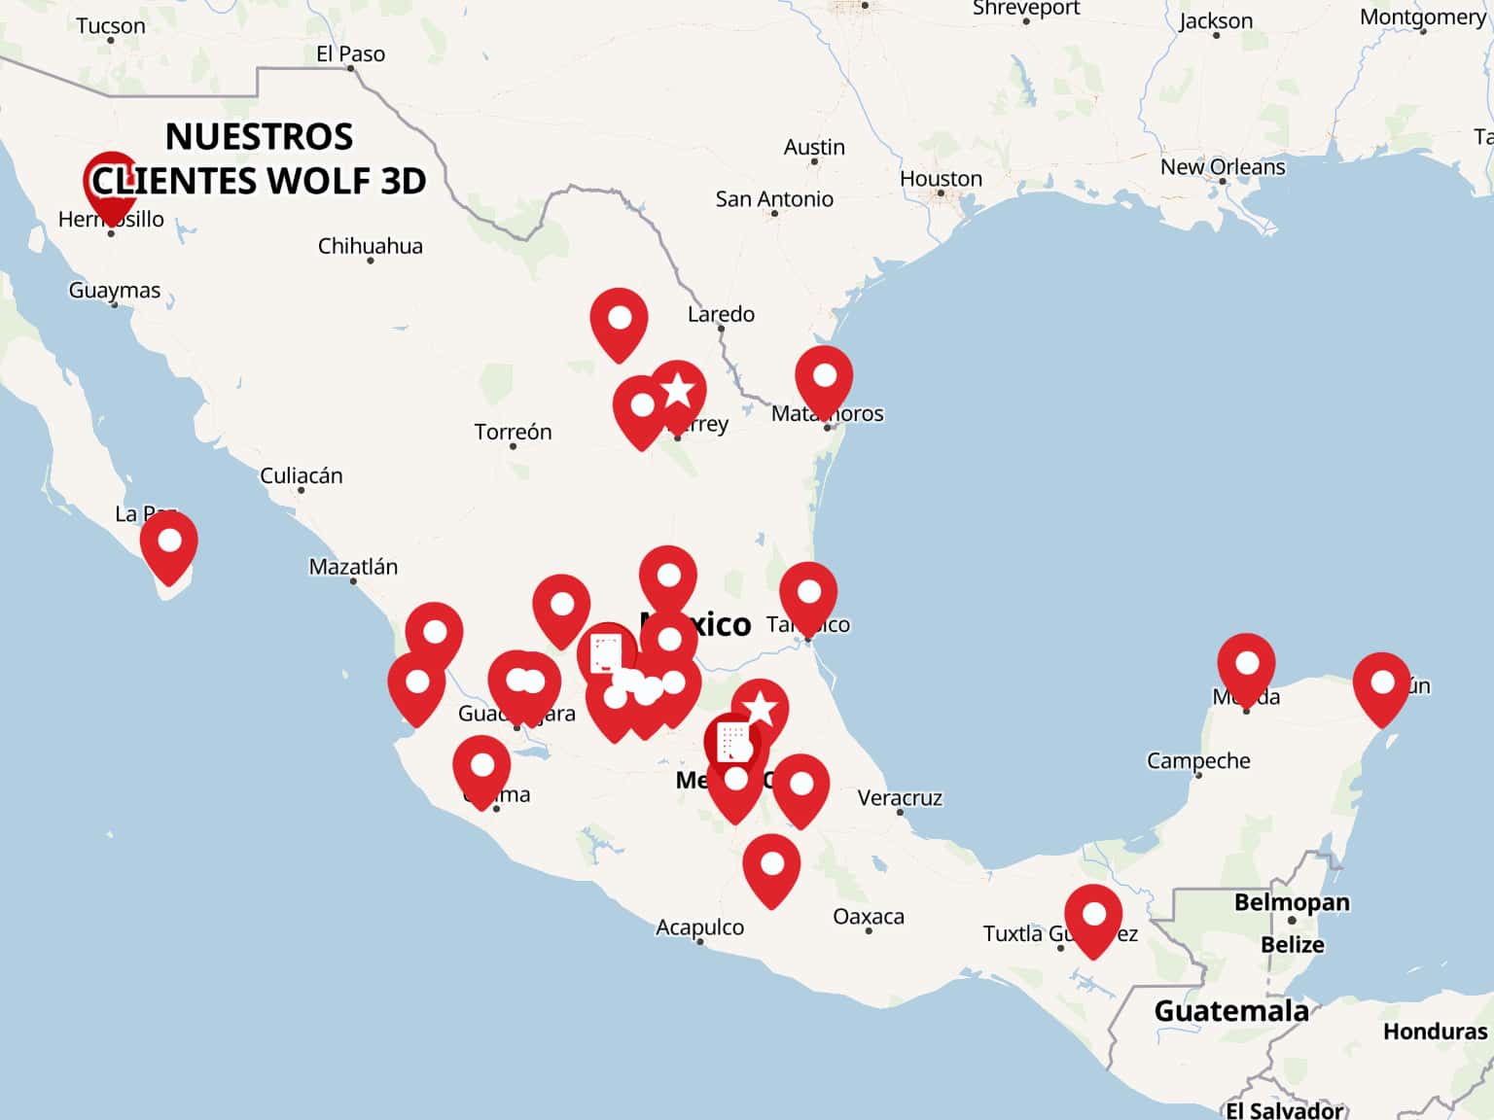Click the Tampico map marker
Viewport: 1494px width, 1120px height.
[808, 593]
